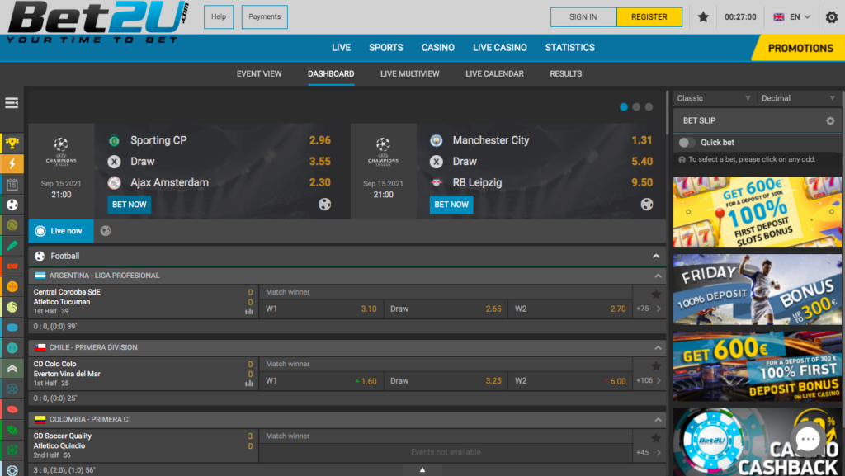
Task: Favorite the CD Colo Colo match star
Action: (656, 366)
